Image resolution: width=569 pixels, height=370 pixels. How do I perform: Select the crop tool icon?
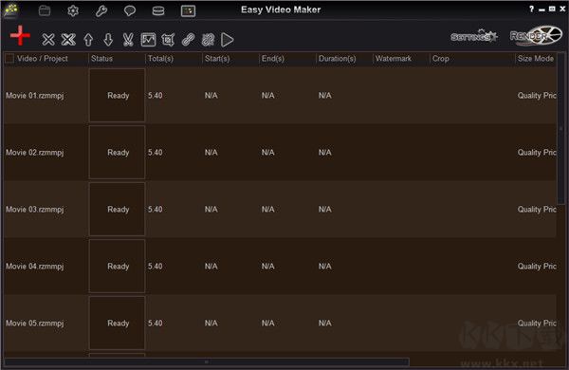tap(168, 40)
